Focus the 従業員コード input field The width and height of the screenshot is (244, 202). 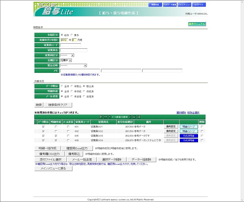pos(70,45)
